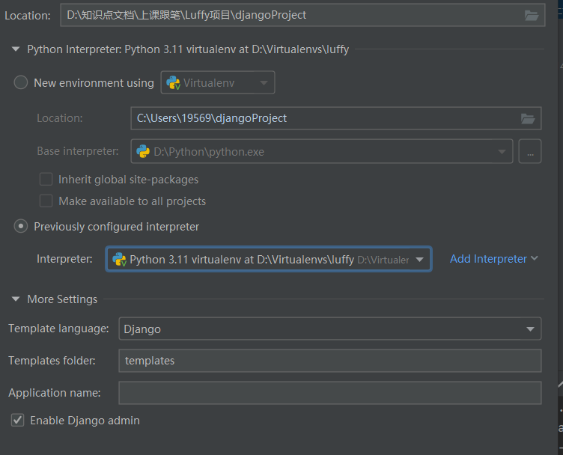The image size is (563, 455).
Task: Collapse the Python Interpreter section
Action: (16, 49)
